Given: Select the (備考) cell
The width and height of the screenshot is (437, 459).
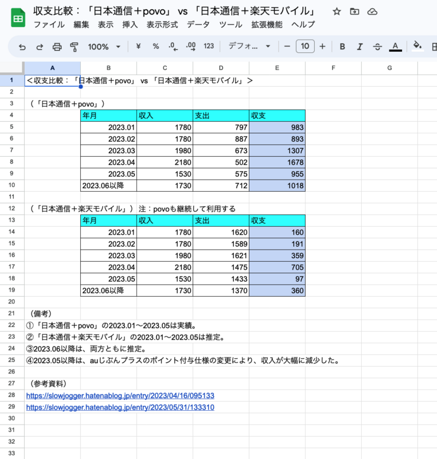Looking at the screenshot, I should click(x=53, y=313).
